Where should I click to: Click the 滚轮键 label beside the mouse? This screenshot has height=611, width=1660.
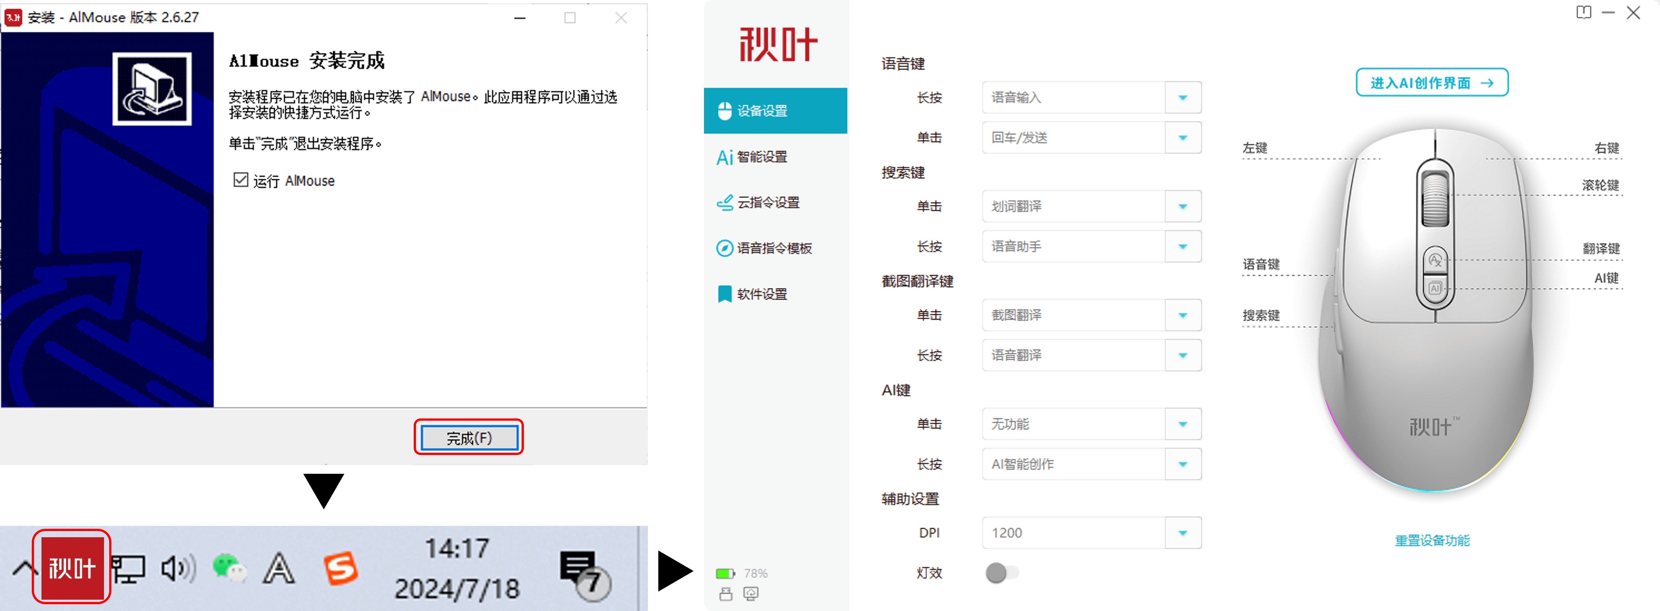pyautogui.click(x=1600, y=185)
